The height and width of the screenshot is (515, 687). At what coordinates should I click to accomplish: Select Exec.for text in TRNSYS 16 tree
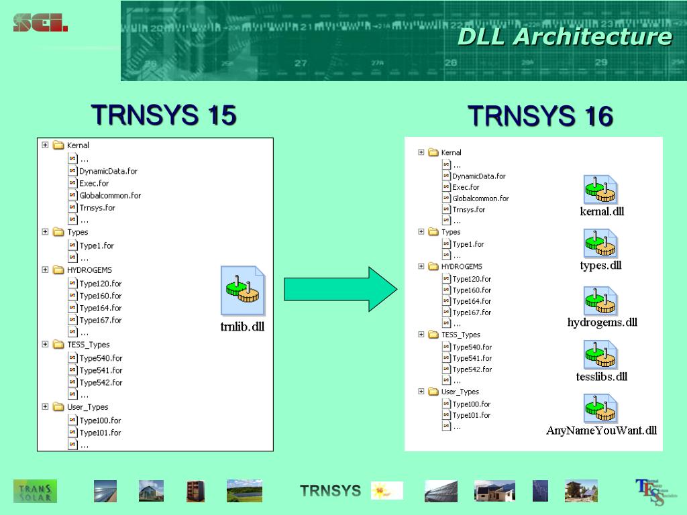click(466, 187)
